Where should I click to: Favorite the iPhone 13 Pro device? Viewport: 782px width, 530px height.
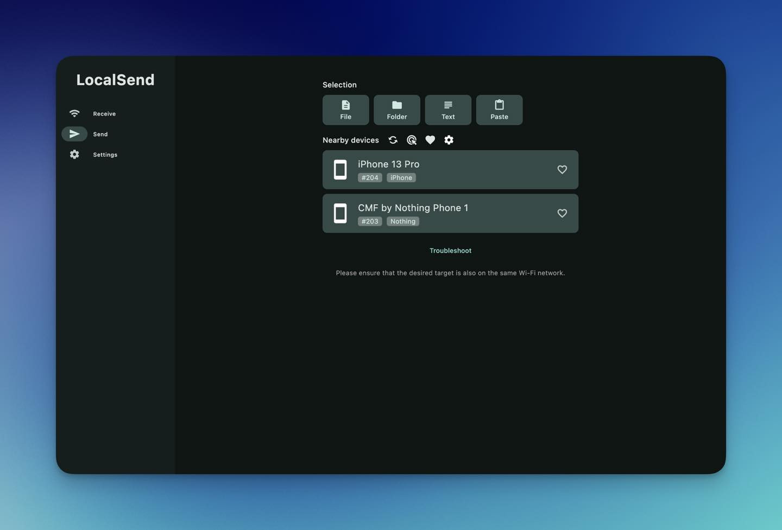[x=562, y=170]
